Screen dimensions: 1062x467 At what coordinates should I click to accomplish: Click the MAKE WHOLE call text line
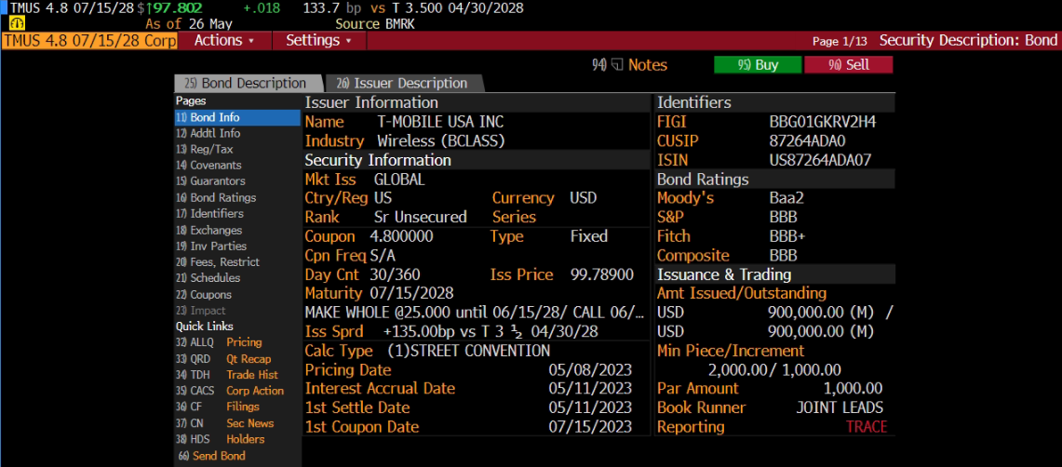click(x=475, y=313)
